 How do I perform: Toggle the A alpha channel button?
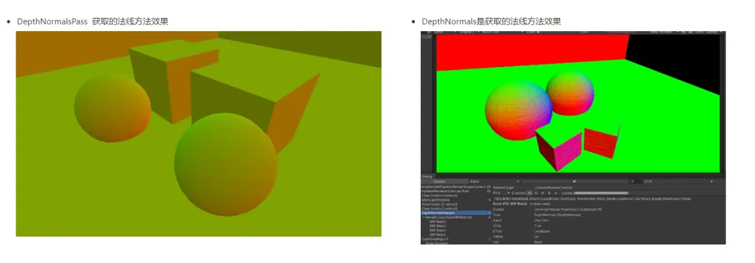coord(555,193)
